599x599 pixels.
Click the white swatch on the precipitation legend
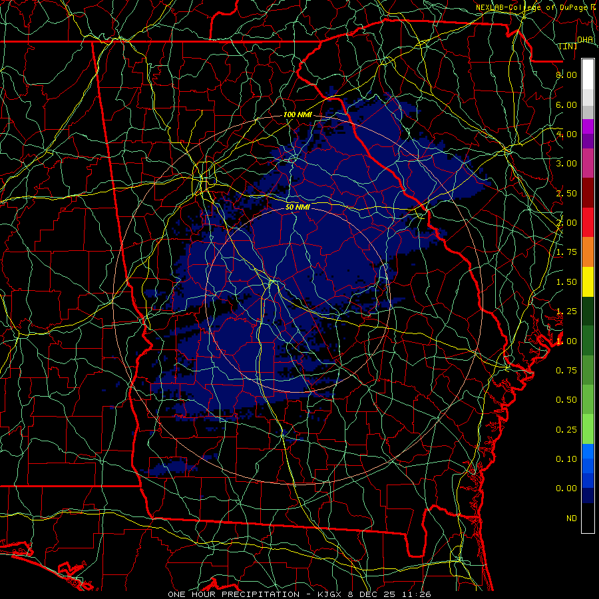588,75
